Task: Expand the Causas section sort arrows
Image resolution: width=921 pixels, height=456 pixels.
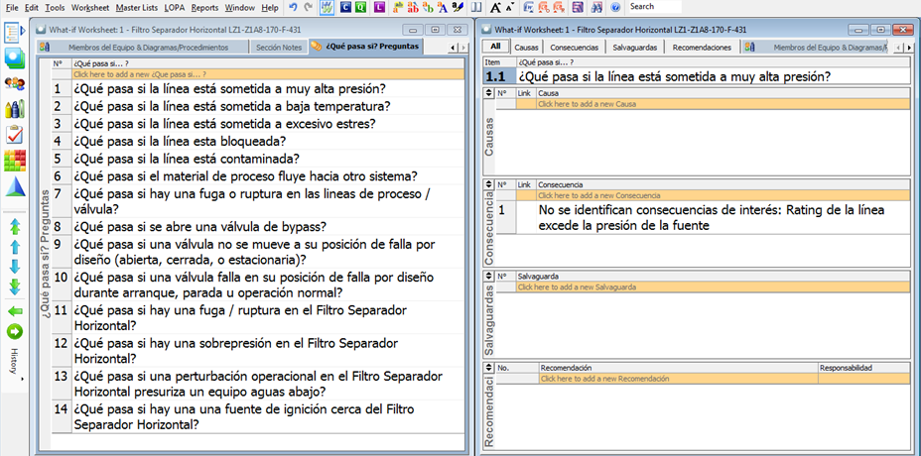Action: (489, 93)
